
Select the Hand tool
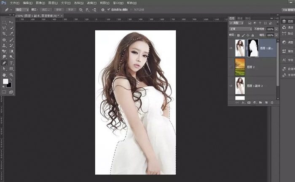click(x=4, y=75)
